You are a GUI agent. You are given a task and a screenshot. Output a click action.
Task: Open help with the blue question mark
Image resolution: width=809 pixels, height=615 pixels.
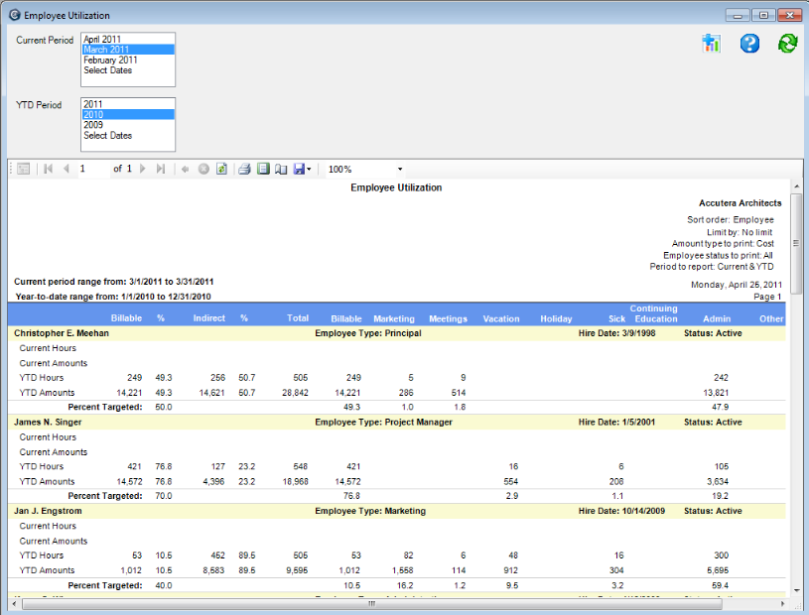point(749,44)
